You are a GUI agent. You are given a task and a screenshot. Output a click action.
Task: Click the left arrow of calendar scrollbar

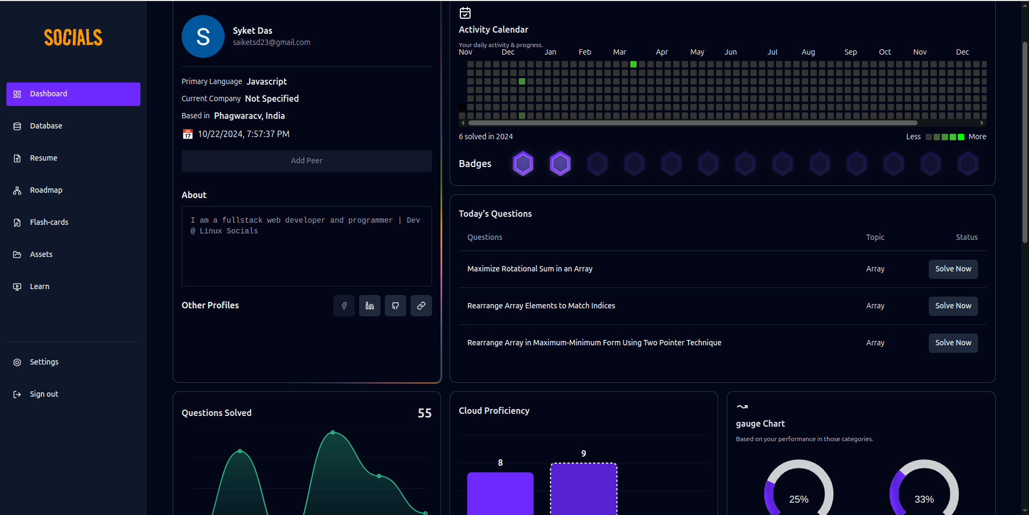click(x=463, y=123)
